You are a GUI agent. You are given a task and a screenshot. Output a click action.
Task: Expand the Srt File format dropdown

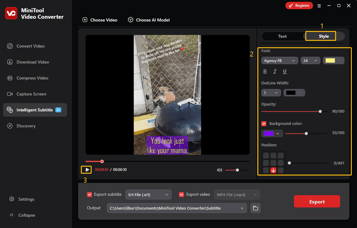tap(149, 195)
